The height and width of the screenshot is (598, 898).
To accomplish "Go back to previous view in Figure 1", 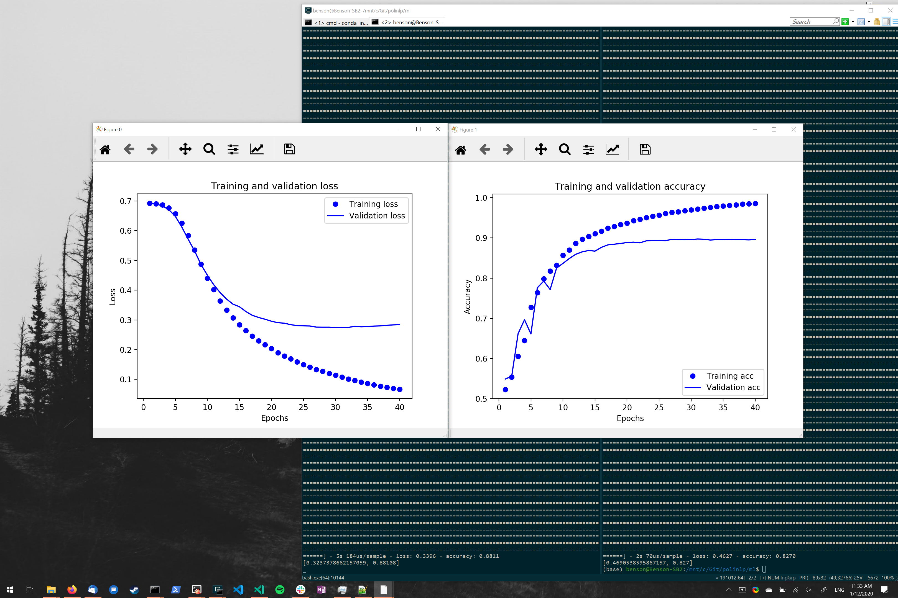I will (x=484, y=149).
